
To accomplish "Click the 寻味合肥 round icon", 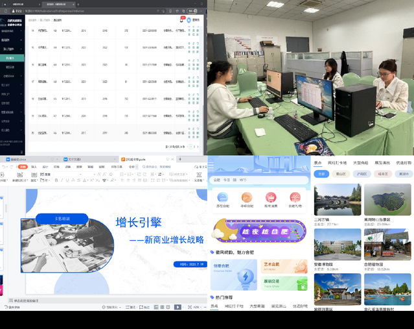I will pos(247,198).
